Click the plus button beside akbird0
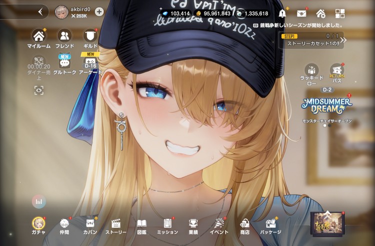The image size is (375, 246). [x=99, y=11]
